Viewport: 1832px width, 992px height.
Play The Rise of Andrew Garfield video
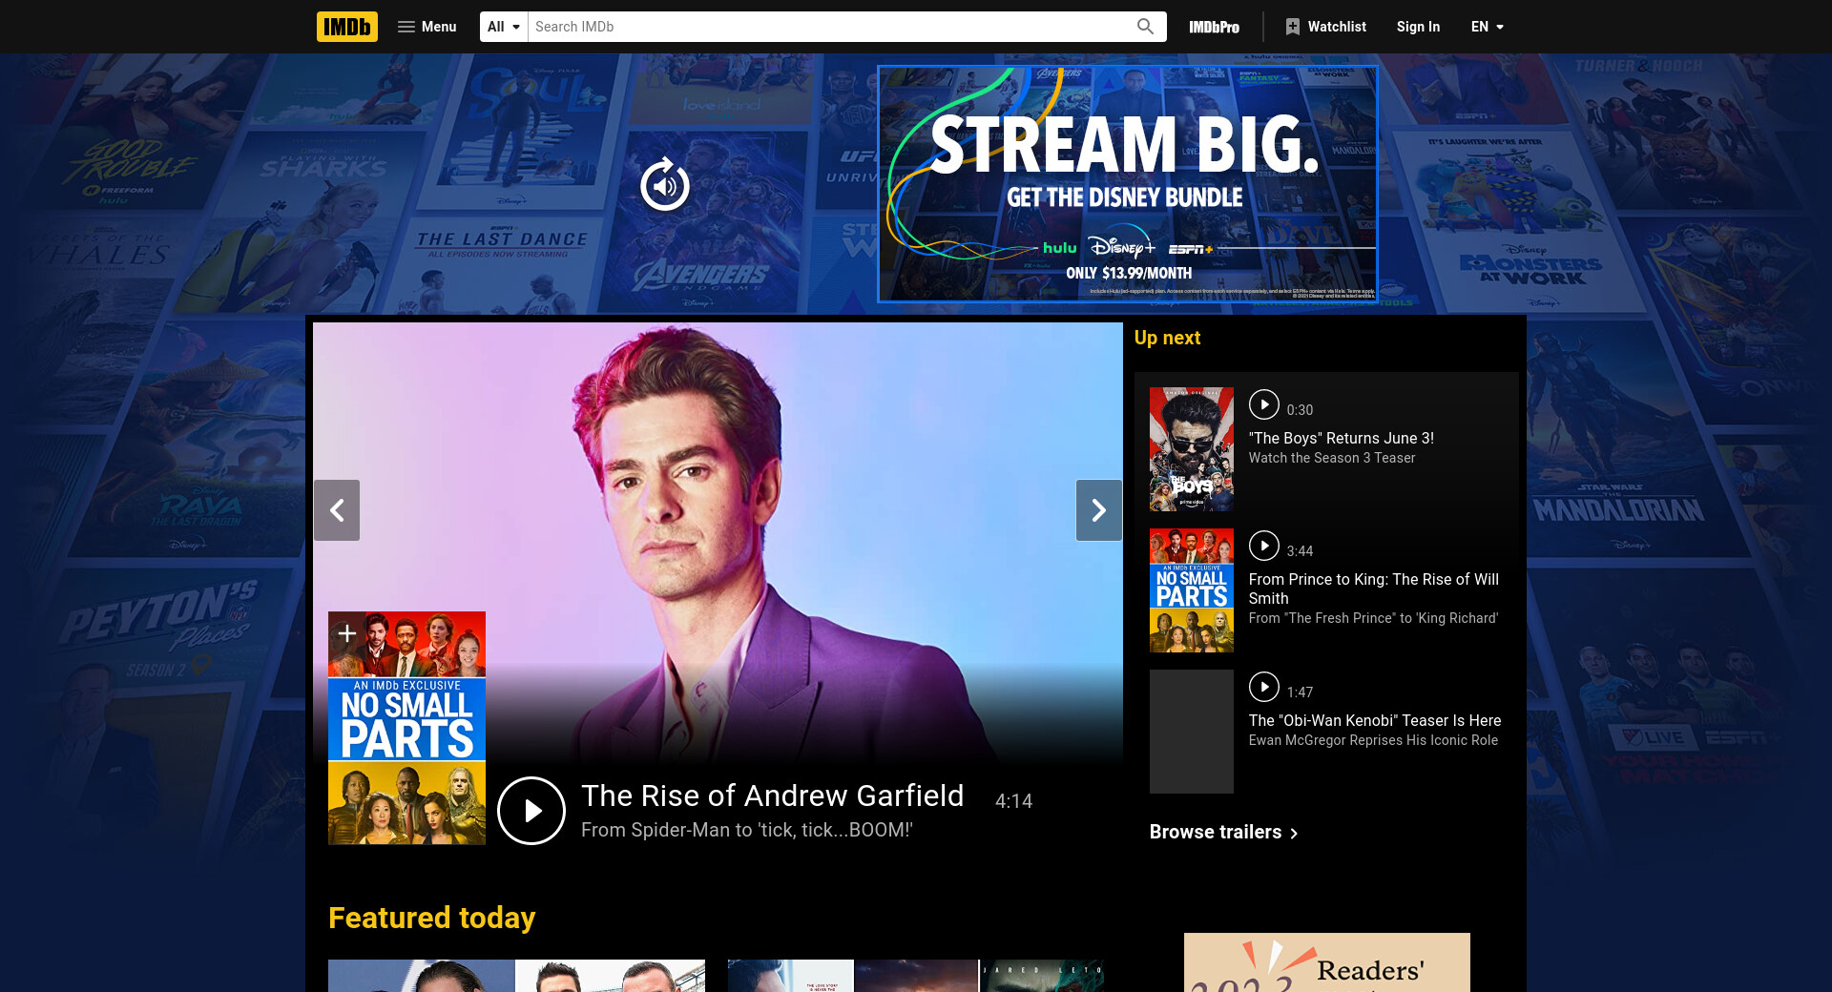(x=531, y=811)
